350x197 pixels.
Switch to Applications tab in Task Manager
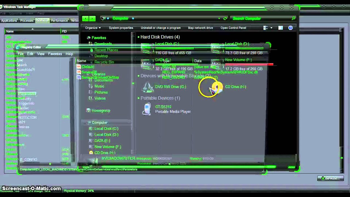pos(9,21)
